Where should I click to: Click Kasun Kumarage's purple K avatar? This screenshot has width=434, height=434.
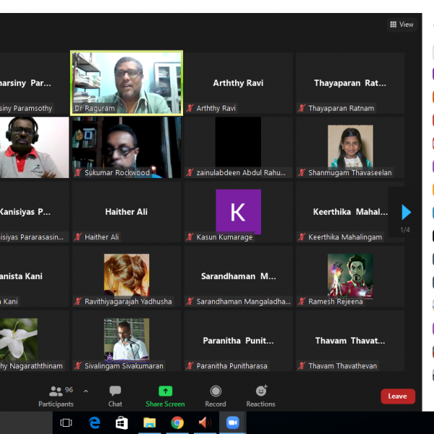click(238, 211)
